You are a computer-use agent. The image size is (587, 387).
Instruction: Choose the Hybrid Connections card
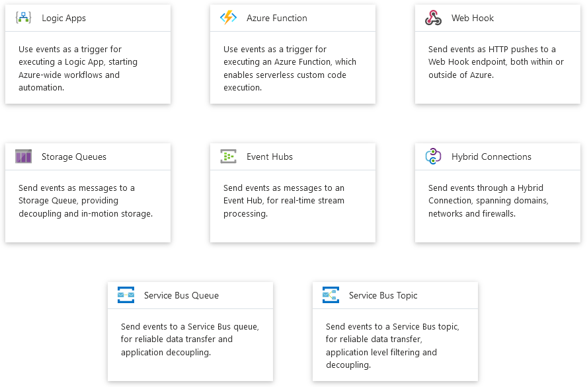[x=497, y=192]
